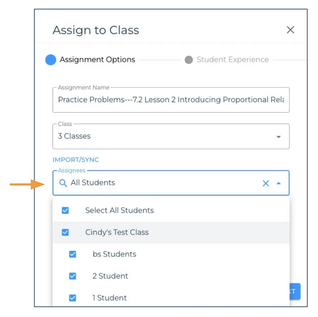Uncheck Cindy's Test Class
The image size is (318, 317).
pos(65,232)
